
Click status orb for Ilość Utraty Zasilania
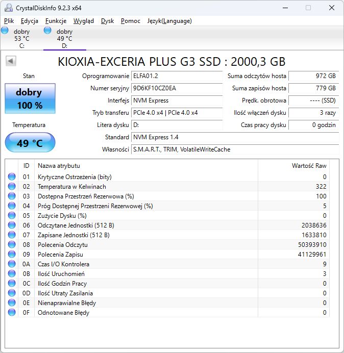tap(12, 293)
